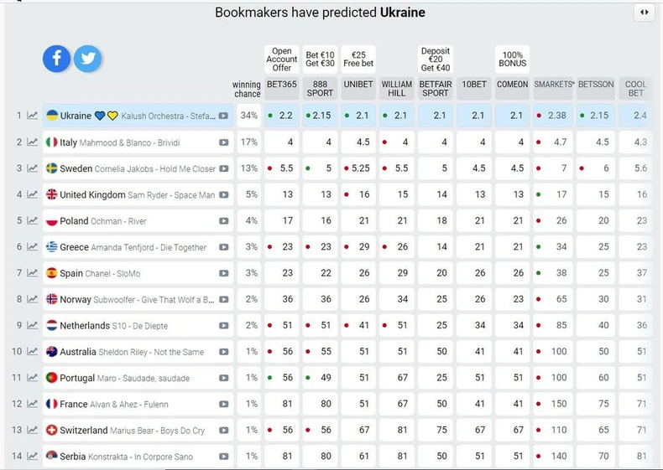Share the odds on Twitter
Screen dimensions: 663x470
pos(87,58)
